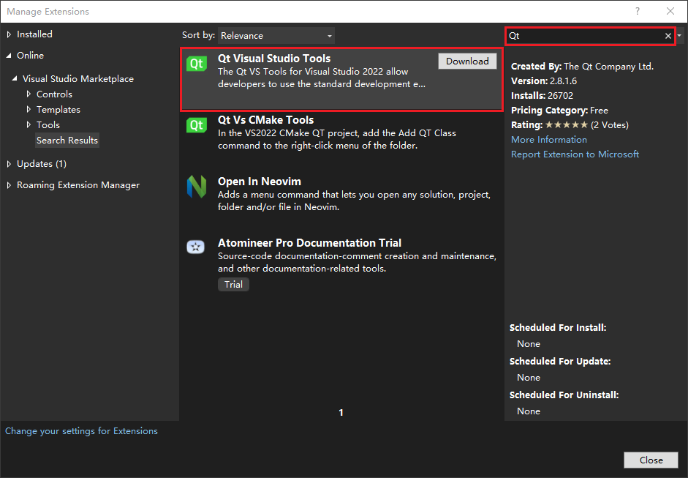
Task: Click the five-star rating display
Action: click(567, 124)
